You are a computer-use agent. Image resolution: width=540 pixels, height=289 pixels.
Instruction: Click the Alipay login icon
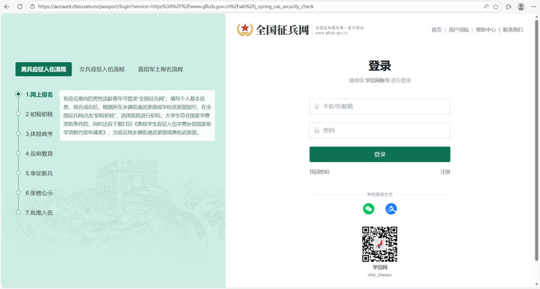391,209
